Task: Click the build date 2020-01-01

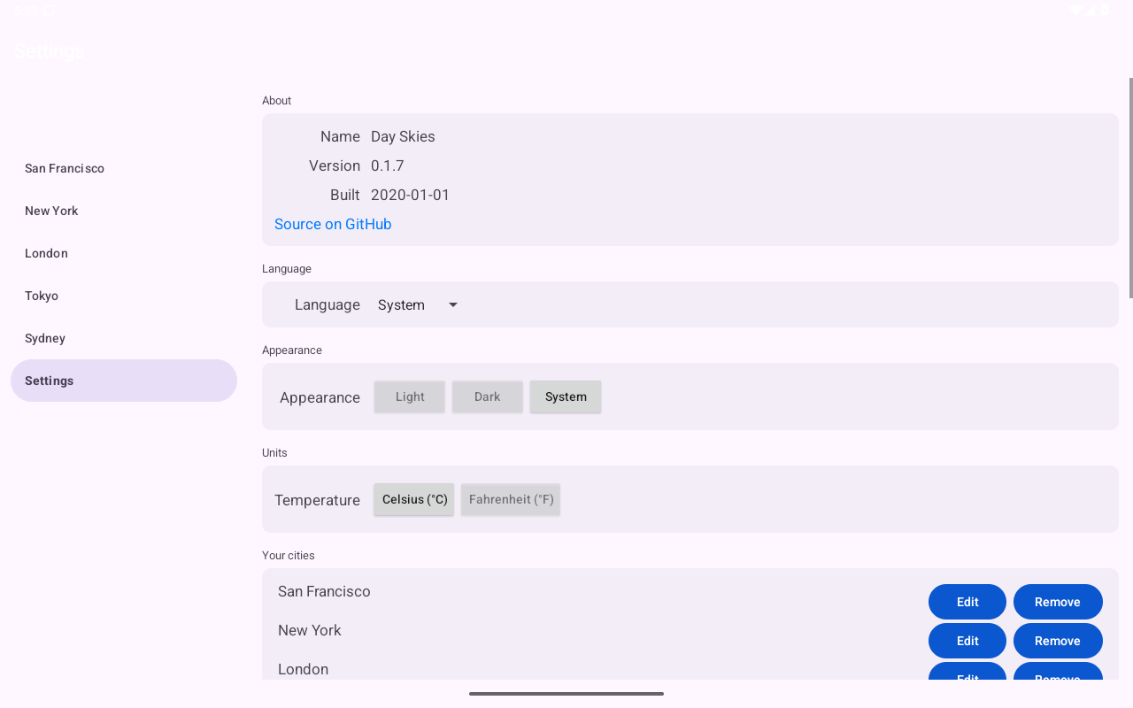Action: pos(411,195)
